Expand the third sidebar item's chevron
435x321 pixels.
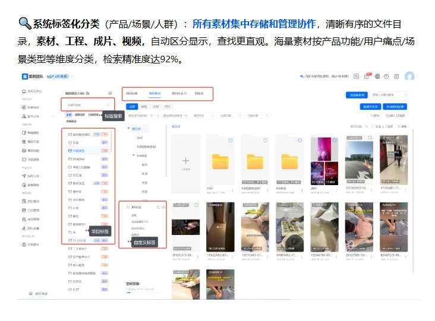[x=53, y=116]
